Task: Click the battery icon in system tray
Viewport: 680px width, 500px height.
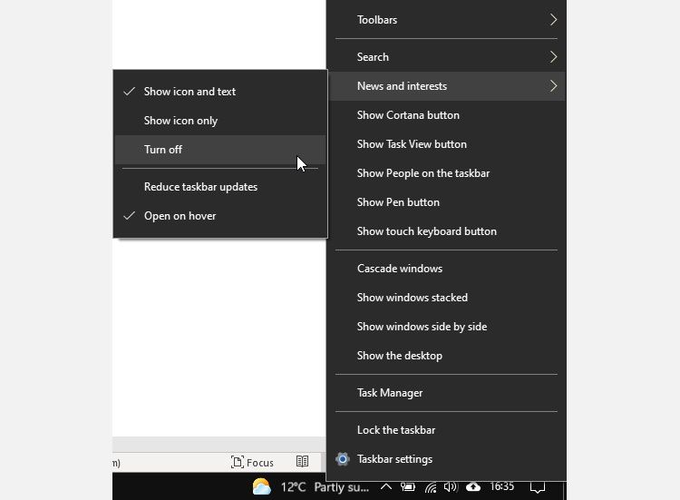Action: click(x=408, y=487)
